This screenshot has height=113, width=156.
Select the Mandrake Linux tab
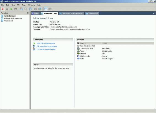(49, 13)
